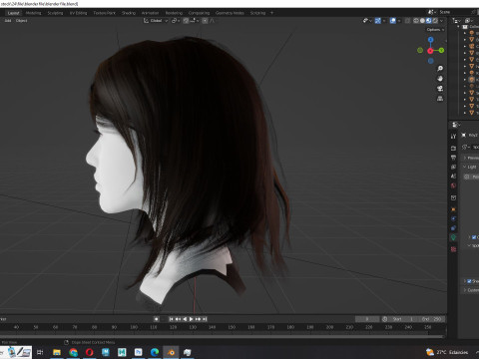Expand the first collection item in outliner
Image resolution: width=479 pixels, height=359 pixels.
465,33
